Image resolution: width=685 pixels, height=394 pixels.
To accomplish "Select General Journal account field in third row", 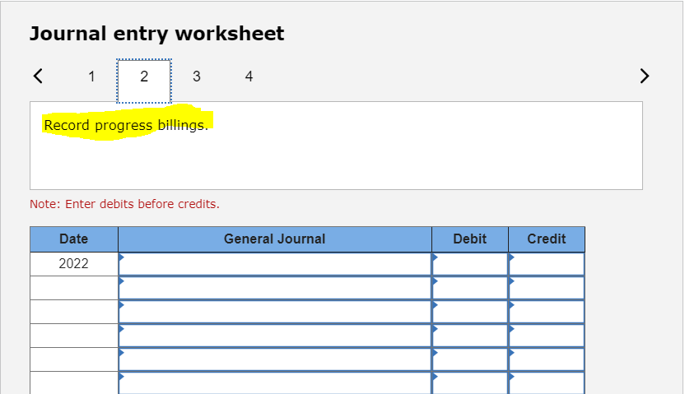I will pyautogui.click(x=275, y=312).
